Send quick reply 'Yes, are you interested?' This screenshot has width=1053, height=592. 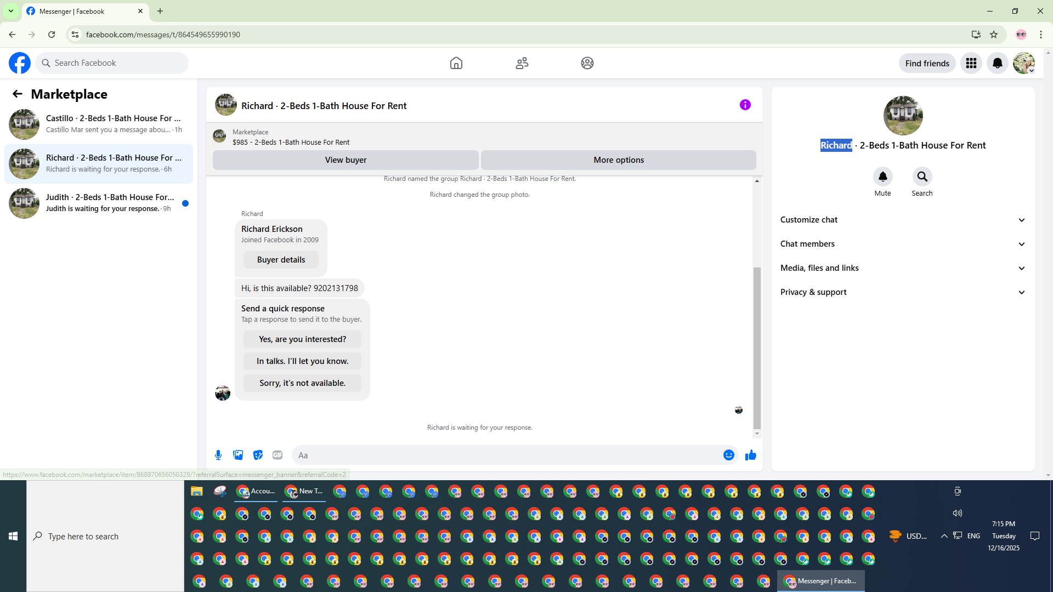(302, 339)
